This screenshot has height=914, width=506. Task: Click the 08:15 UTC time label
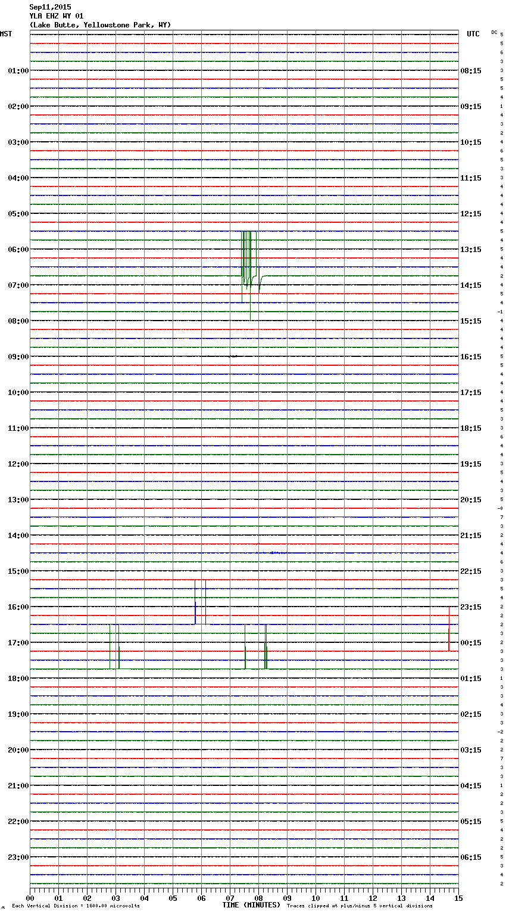click(471, 70)
